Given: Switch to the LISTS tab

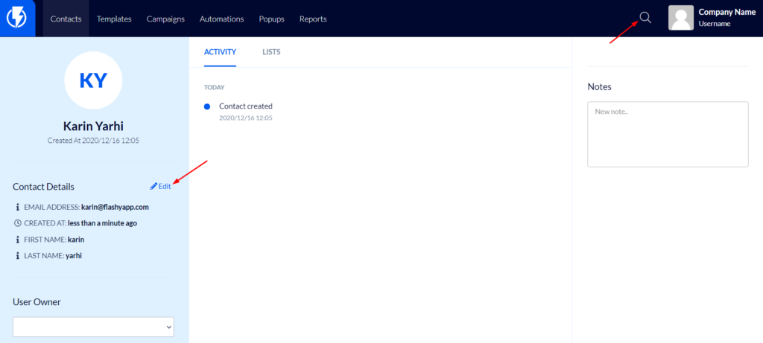Looking at the screenshot, I should point(271,52).
